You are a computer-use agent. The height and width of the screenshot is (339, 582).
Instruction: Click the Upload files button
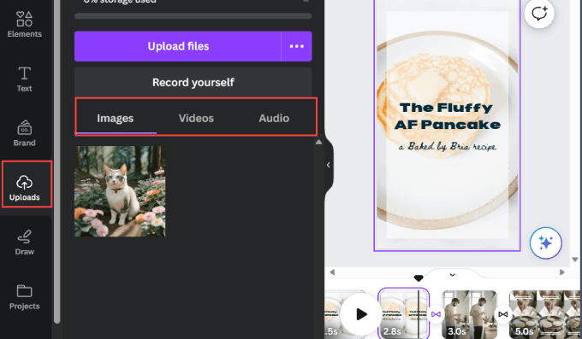tap(178, 46)
